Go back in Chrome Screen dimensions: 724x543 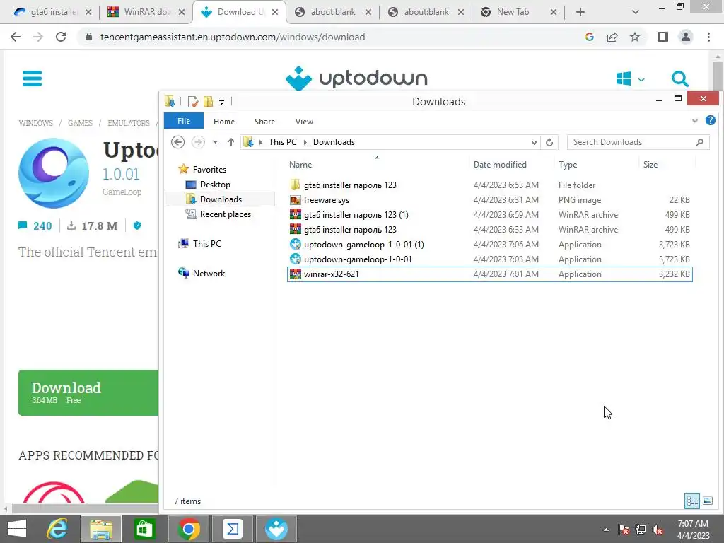16,37
